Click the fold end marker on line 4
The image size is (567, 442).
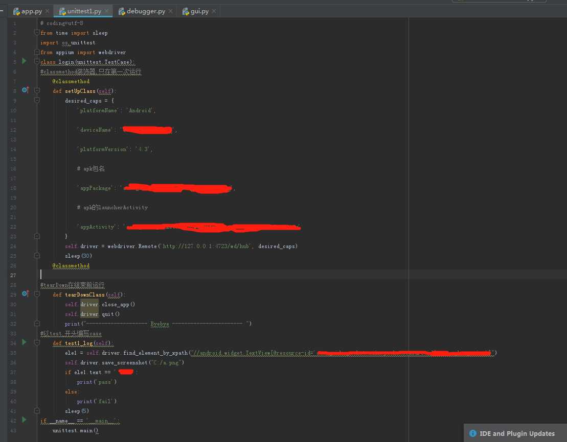pyautogui.click(x=37, y=52)
